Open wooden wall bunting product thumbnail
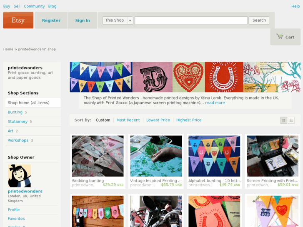Image resolution: width=303 pixels, height=227 pixels. (x=98, y=211)
